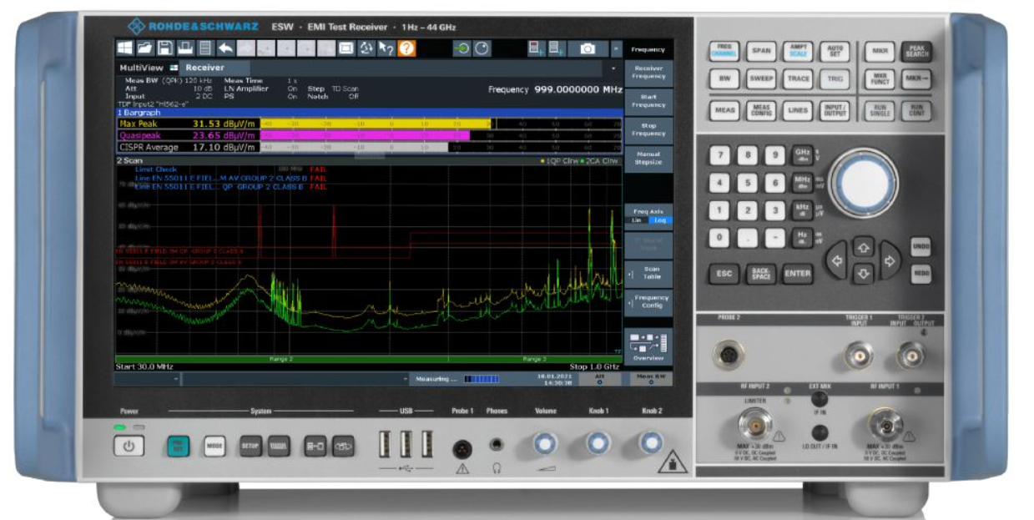
Task: Select Log frequency axis option
Action: point(659,220)
